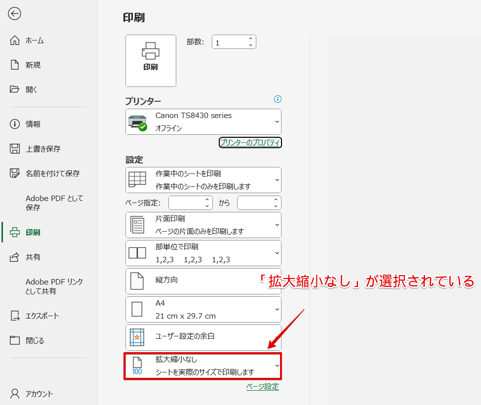Click the 上書き保存 save icon
481x405 pixels.
click(x=15, y=148)
